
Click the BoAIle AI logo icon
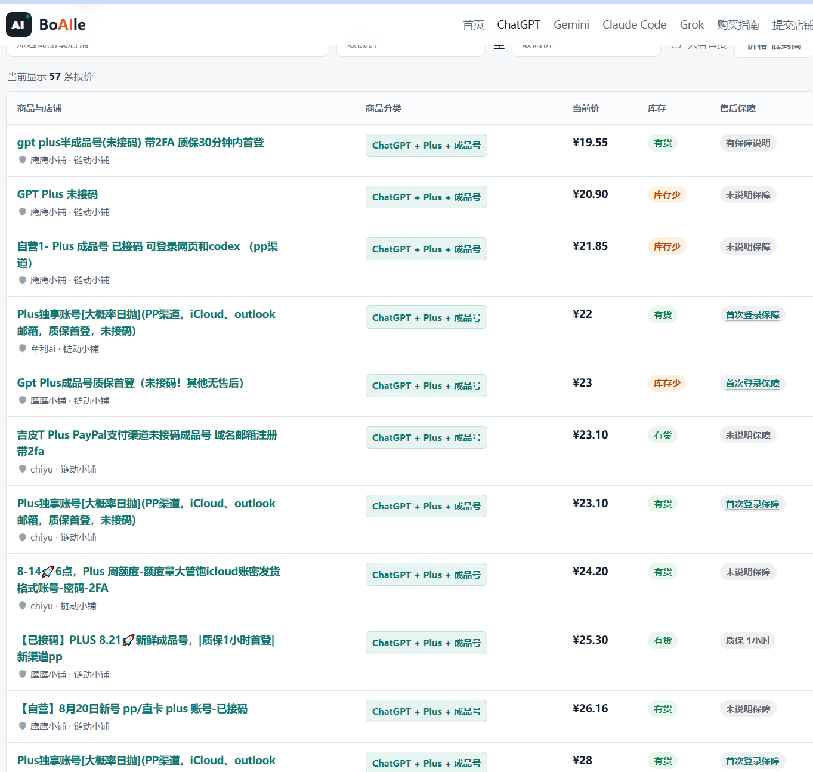(18, 24)
